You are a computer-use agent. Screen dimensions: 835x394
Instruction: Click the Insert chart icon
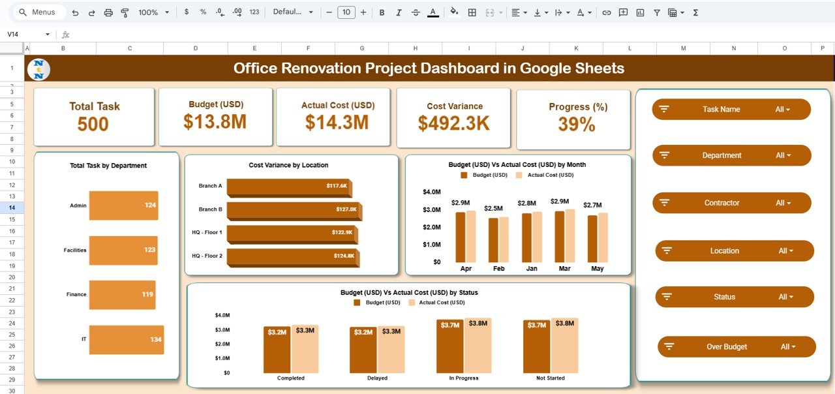tap(640, 12)
